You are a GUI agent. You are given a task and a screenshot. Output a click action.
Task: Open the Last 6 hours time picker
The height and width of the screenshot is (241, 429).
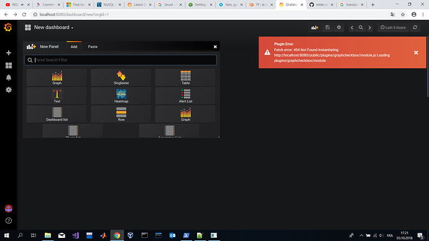[x=393, y=27]
